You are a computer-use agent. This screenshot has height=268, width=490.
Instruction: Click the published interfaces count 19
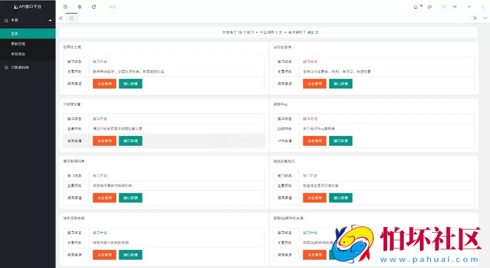click(x=240, y=32)
